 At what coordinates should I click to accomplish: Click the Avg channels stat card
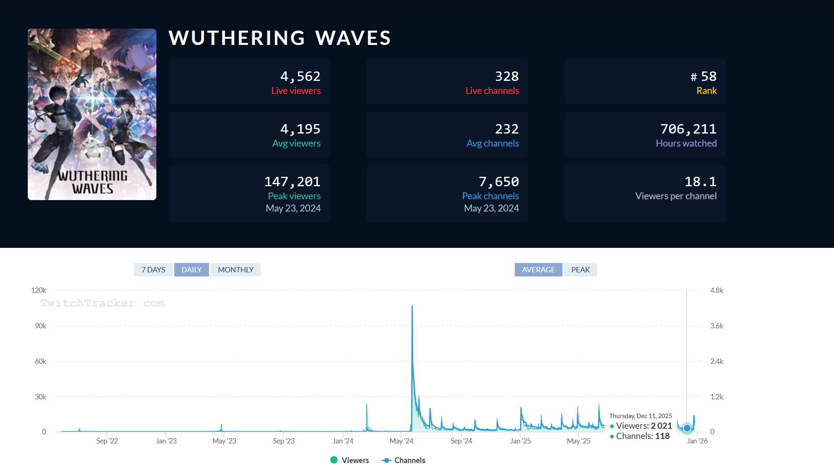point(447,135)
